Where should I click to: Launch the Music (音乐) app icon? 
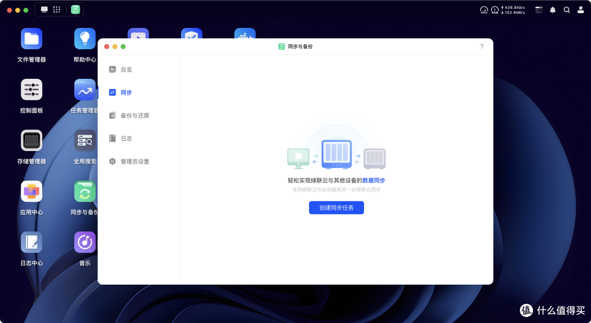point(85,243)
